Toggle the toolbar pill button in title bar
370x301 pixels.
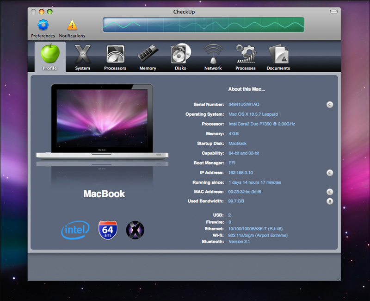pyautogui.click(x=333, y=12)
